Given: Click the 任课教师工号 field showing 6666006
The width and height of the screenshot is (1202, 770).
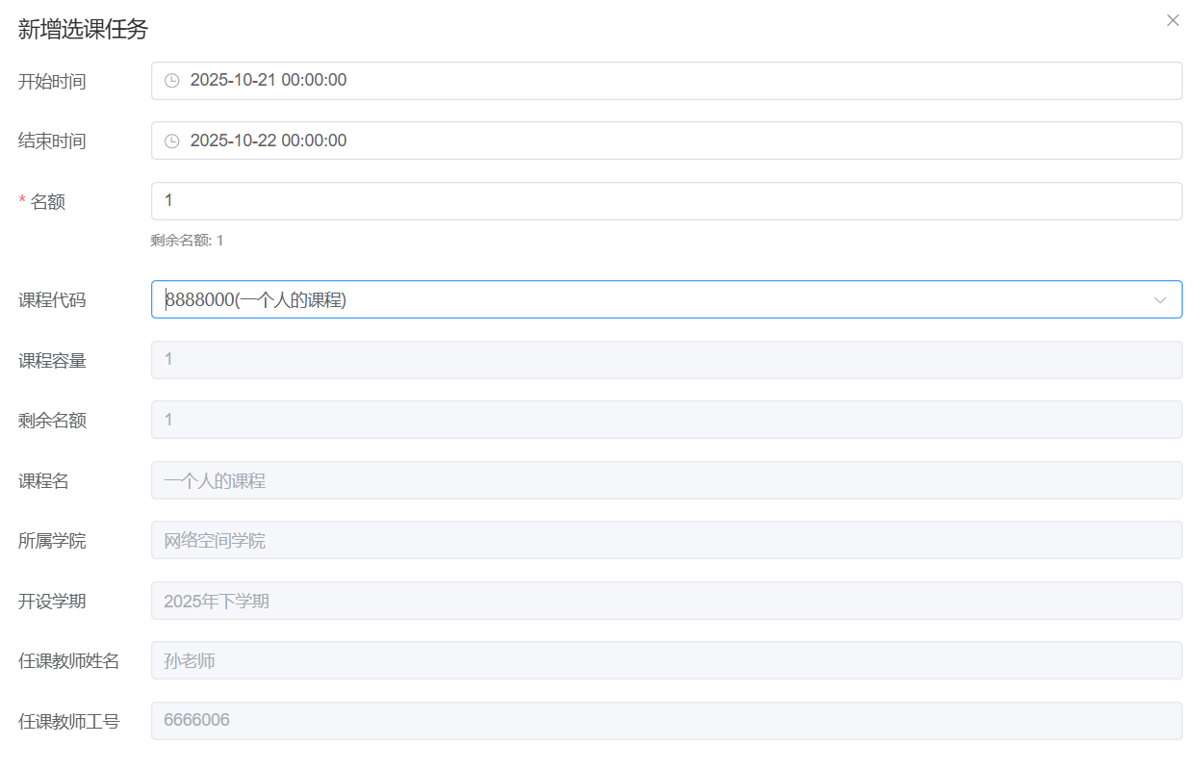Looking at the screenshot, I should [666, 721].
